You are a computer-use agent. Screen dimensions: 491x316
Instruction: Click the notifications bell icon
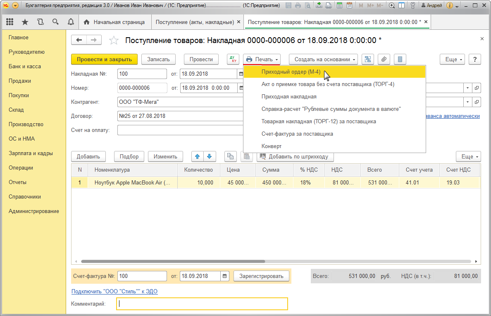[x=70, y=22]
